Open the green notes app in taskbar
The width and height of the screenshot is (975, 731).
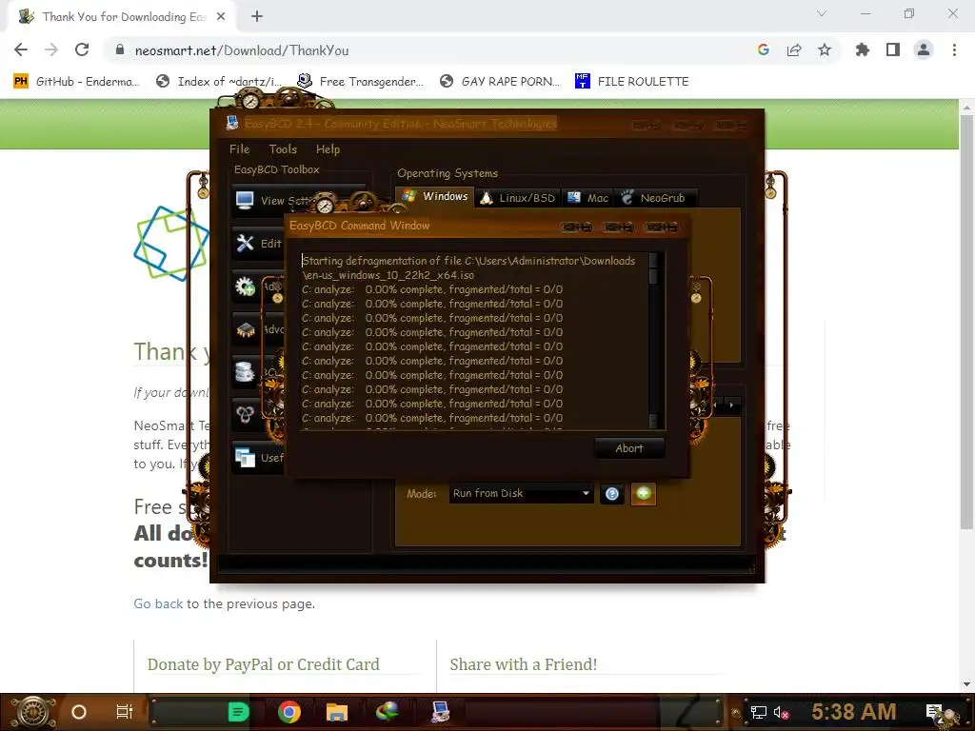239,712
